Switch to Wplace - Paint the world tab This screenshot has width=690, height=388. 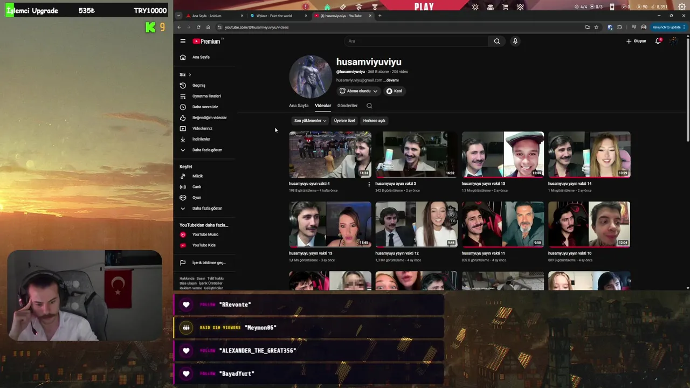[278, 16]
